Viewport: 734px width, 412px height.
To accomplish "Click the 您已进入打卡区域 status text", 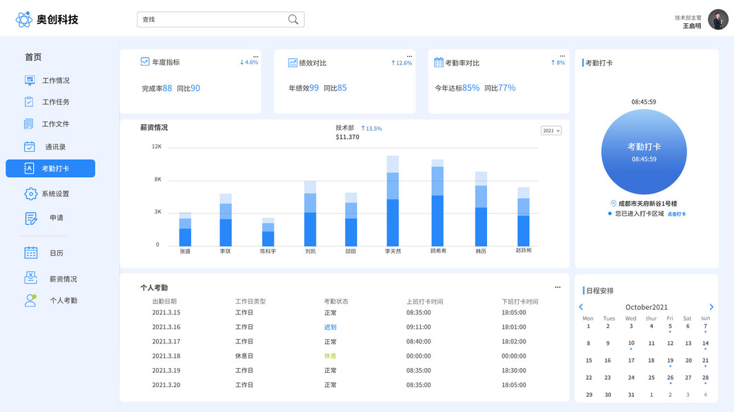I will 640,214.
